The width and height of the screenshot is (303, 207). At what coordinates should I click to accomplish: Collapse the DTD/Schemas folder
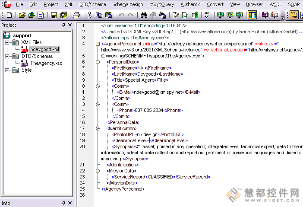click(7, 56)
